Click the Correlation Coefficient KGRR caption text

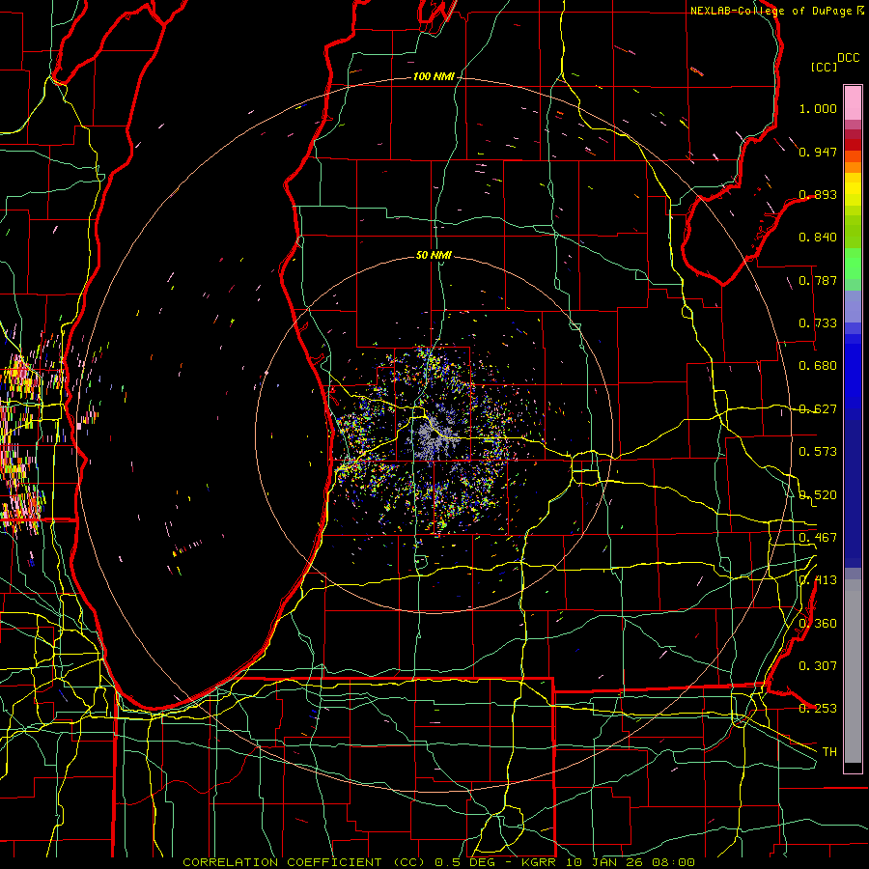[x=438, y=862]
